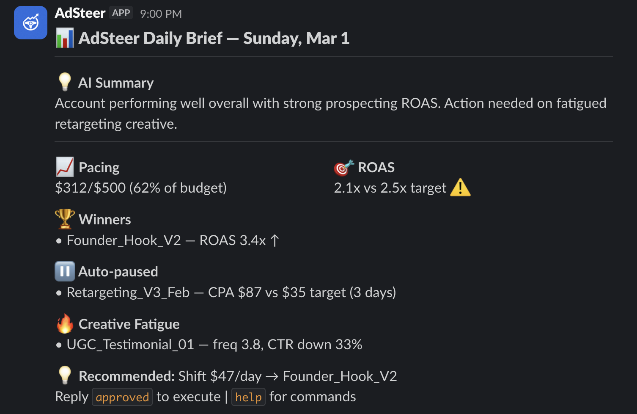Select the approved command snippet
Image resolution: width=637 pixels, height=414 pixels.
[x=122, y=397]
